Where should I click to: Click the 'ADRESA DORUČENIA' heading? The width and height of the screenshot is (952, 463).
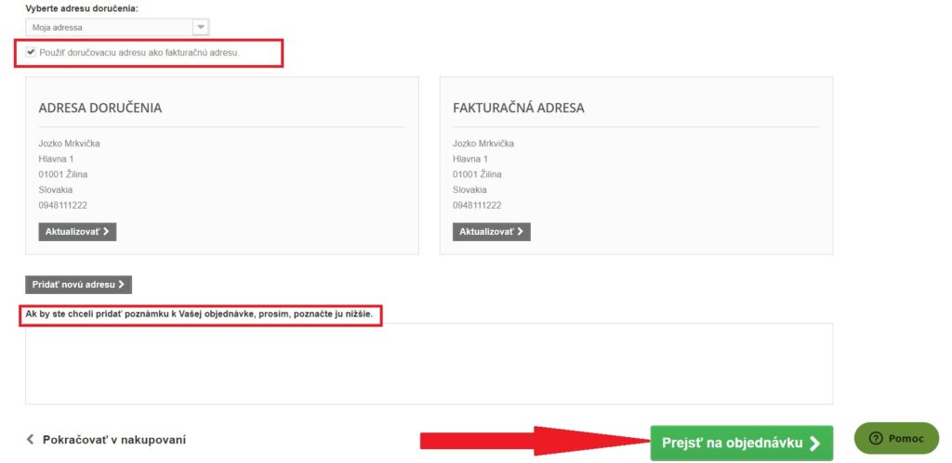[100, 108]
